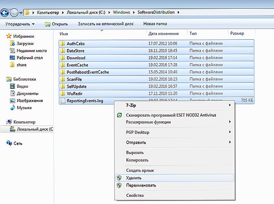Expand arrow after SoftwareDistribution breadcrumb
Screen dimensions: 274x204
point(178,12)
